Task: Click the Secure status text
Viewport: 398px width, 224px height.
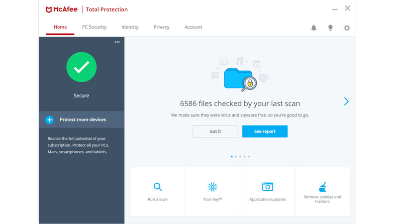Action: pos(82,96)
